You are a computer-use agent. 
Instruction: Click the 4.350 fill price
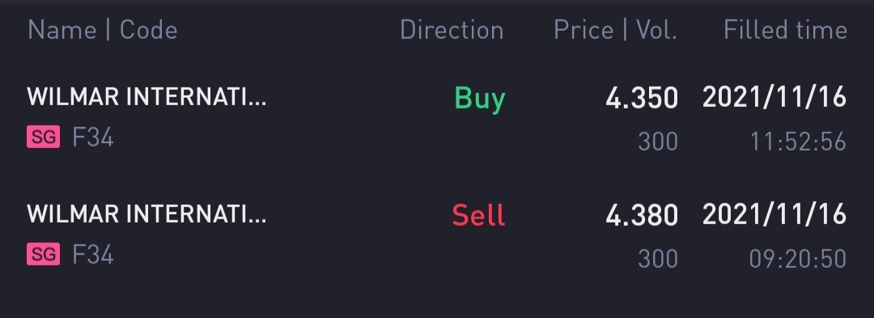[642, 98]
